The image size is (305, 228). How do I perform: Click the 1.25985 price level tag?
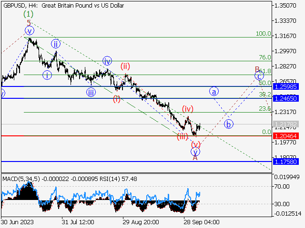click(x=286, y=86)
